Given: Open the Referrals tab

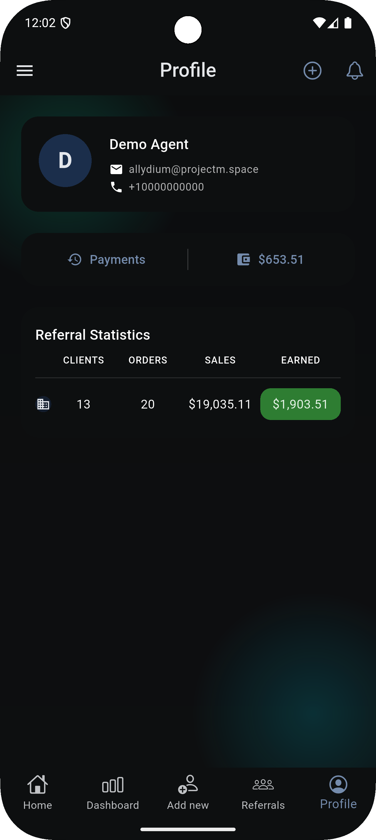Looking at the screenshot, I should click(263, 792).
